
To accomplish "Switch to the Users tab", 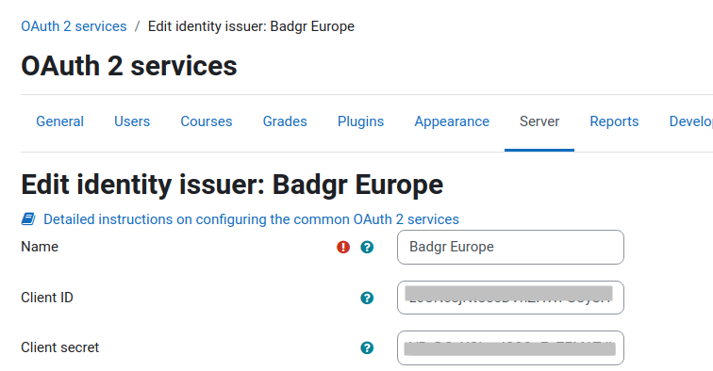I will (x=132, y=121).
